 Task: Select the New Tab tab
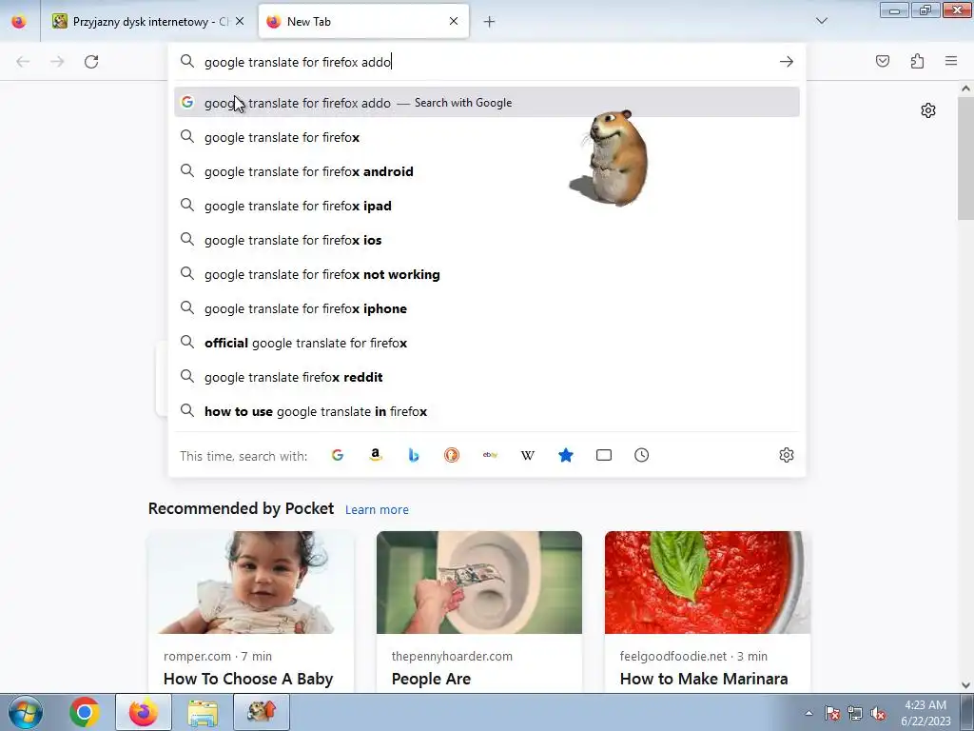click(363, 22)
